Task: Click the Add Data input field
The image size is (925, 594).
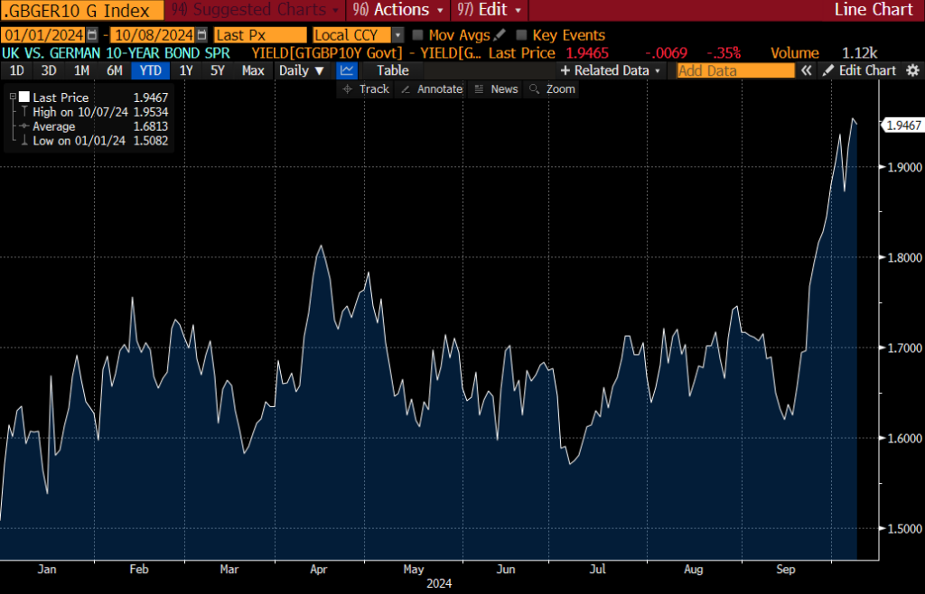Action: [734, 70]
